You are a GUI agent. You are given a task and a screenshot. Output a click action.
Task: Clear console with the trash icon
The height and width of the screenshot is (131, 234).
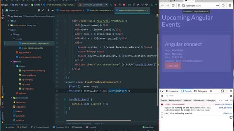coord(162,96)
